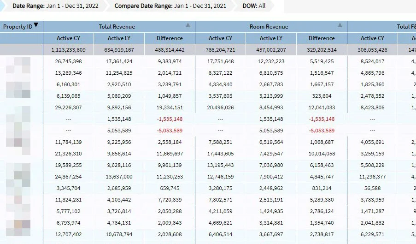The image size is (416, 244).
Task: Click Difference header under Total Revenue
Action: (x=170, y=38)
